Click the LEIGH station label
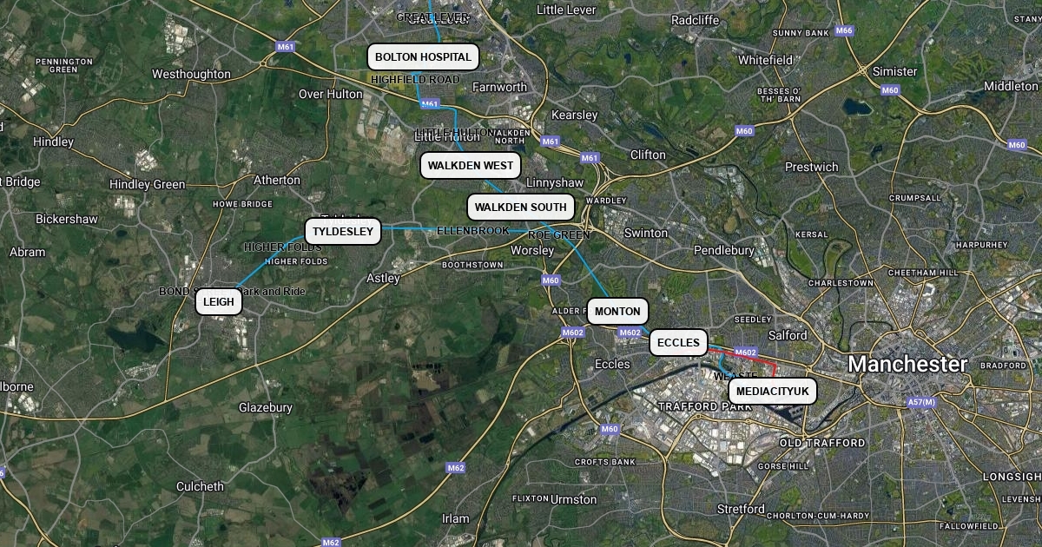This screenshot has height=547, width=1042. tap(219, 302)
